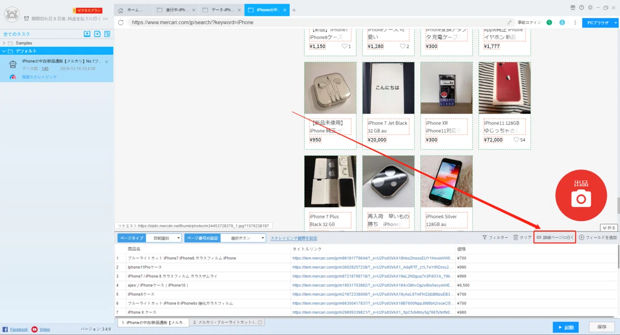Click the blue round toolbar icon beside lightning
The height and width of the screenshot is (335, 620).
[562, 22]
